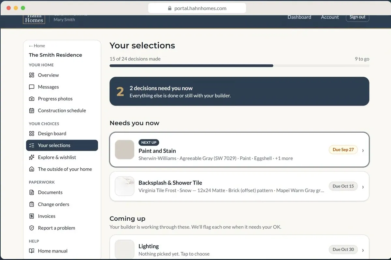Image resolution: width=391 pixels, height=260 pixels.
Task: Expand the Lighting row chevron
Action: point(363,250)
